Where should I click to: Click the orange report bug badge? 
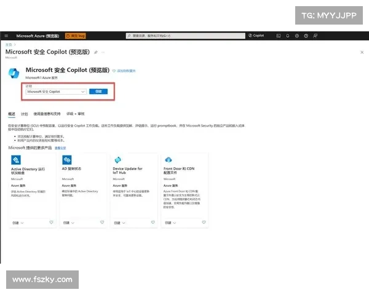[x=75, y=36]
